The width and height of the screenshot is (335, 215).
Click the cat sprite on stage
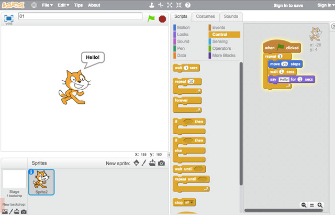tap(74, 87)
